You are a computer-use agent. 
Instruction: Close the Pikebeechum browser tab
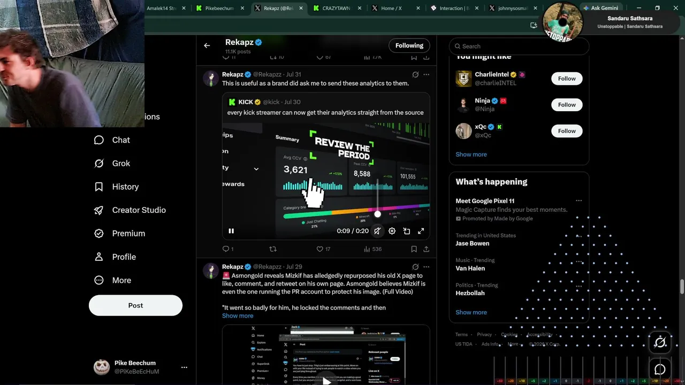pos(242,8)
